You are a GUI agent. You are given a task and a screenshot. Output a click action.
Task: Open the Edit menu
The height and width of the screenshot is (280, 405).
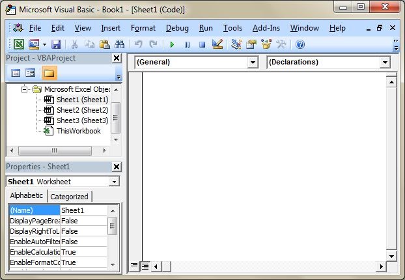[x=57, y=28]
